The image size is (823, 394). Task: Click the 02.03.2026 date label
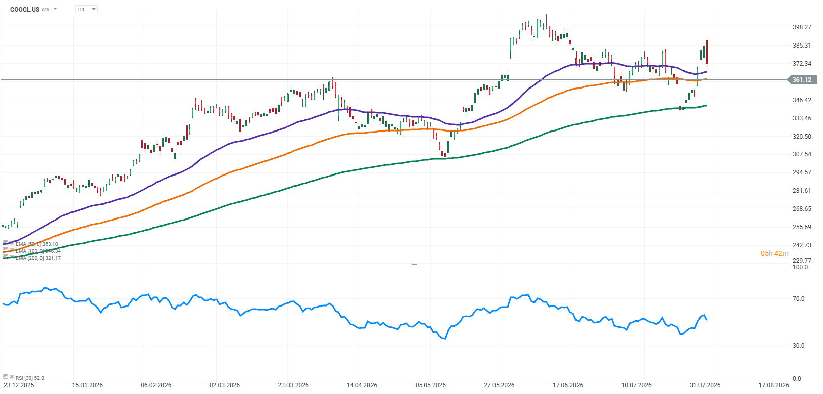click(225, 385)
